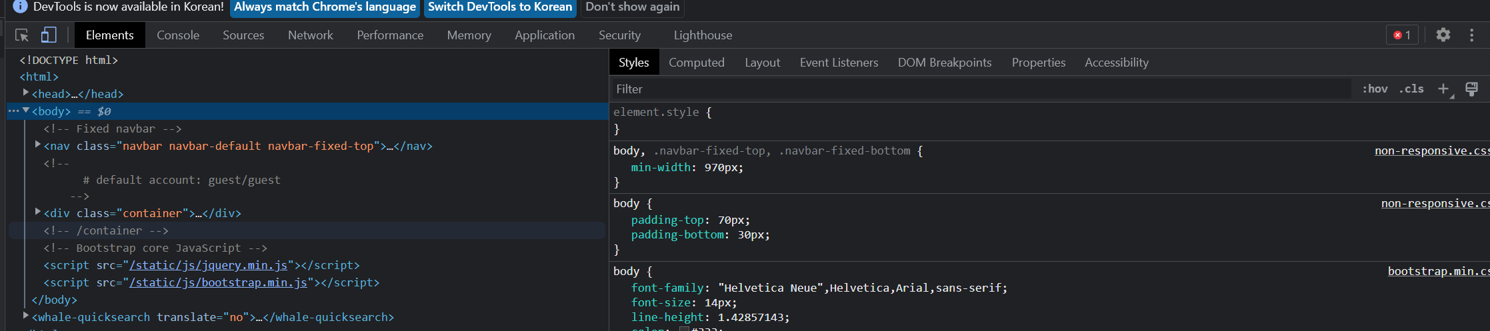Toggle rendering emulations brush icon
The width and height of the screenshot is (1490, 331).
(x=1471, y=89)
